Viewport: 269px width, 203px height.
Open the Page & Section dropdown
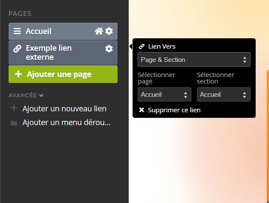(x=194, y=59)
